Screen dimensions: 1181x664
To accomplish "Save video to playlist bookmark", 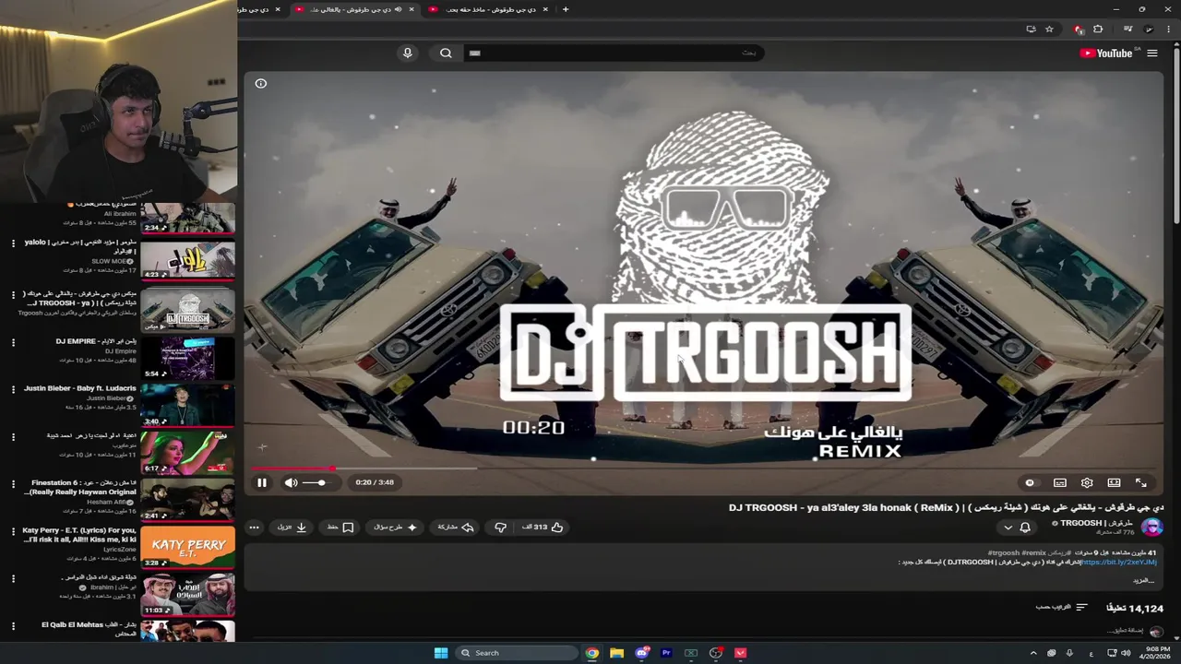I will 340,528.
